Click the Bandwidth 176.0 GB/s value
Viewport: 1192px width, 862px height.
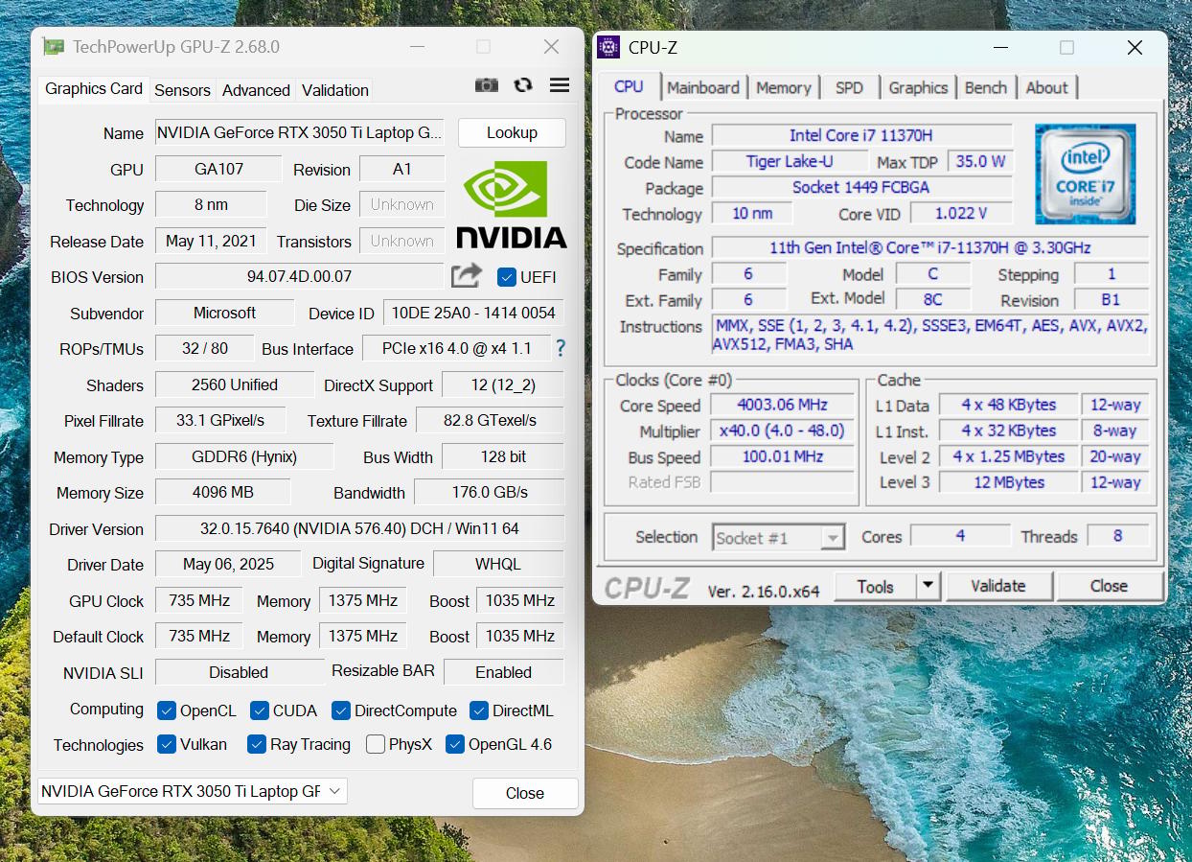490,492
